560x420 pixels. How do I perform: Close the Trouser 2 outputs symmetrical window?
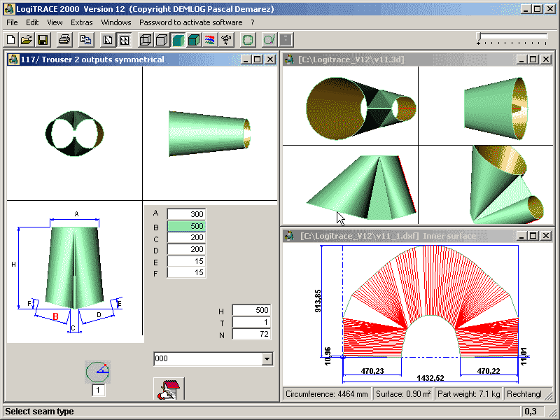pos(270,59)
